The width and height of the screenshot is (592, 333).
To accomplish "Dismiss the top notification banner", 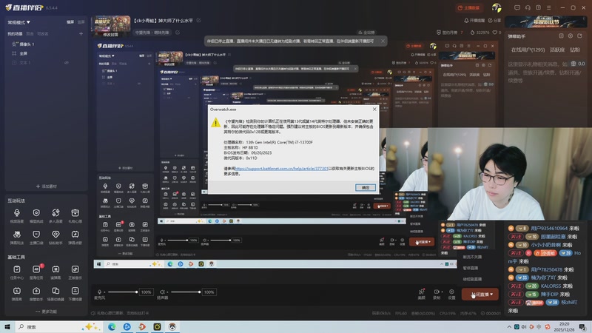I will [383, 41].
